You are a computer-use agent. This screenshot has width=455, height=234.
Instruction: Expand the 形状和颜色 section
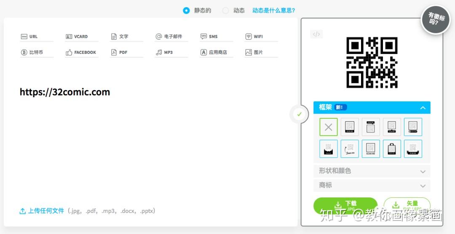[372, 171]
